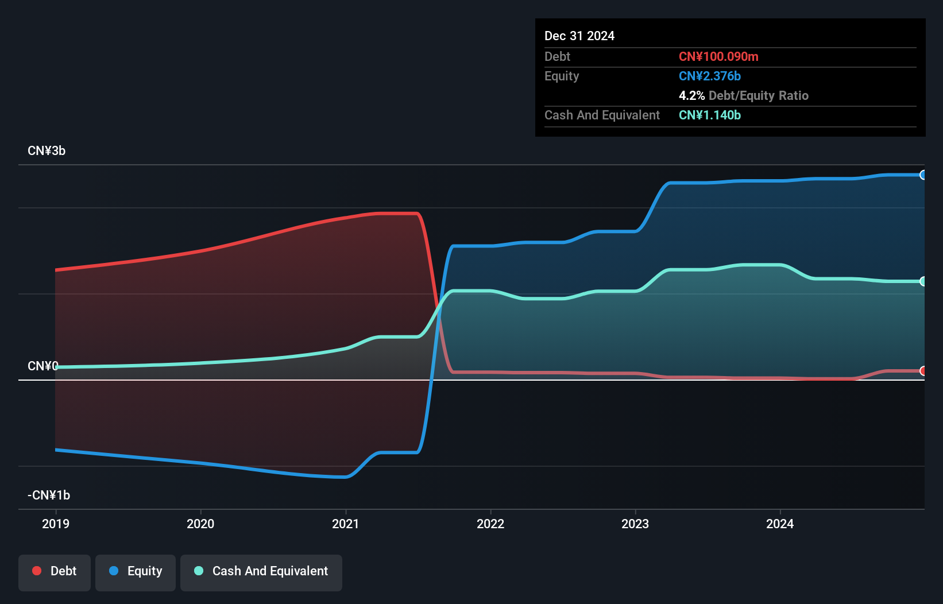Click the CN¥2.376b equity link

(710, 76)
